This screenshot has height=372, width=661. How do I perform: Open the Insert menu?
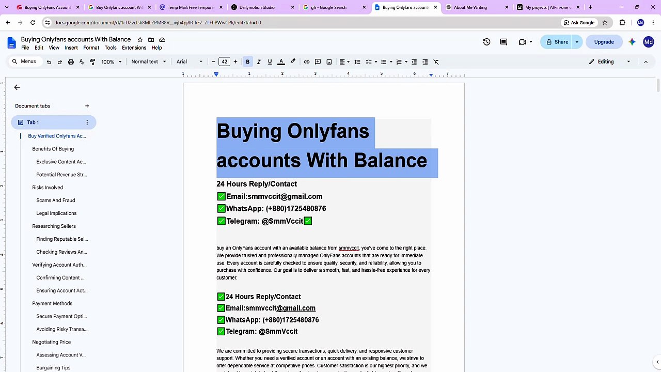[71, 48]
